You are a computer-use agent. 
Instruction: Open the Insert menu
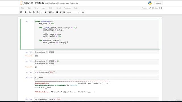pos(44,8)
